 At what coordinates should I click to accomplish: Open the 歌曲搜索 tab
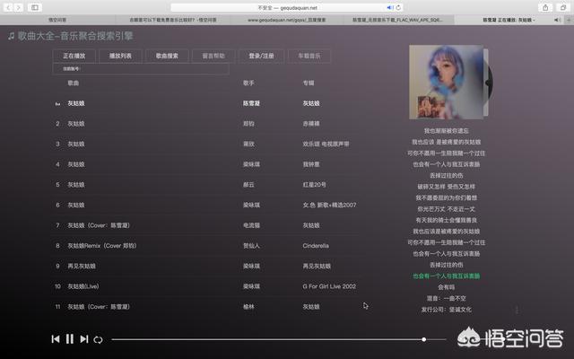pyautogui.click(x=167, y=56)
